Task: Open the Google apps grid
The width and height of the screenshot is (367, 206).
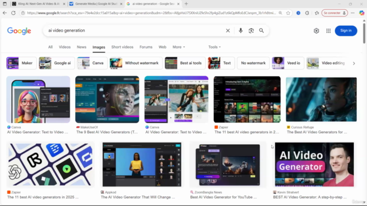Action: coord(329,31)
